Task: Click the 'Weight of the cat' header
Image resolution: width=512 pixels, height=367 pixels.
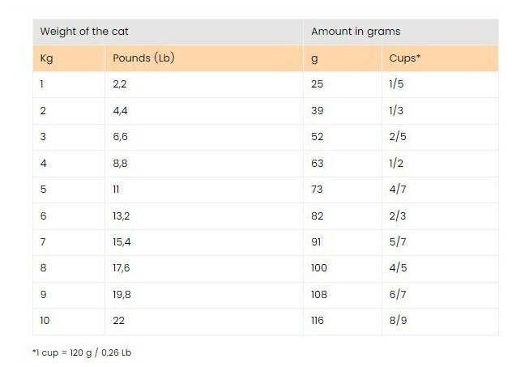Action: click(x=84, y=32)
